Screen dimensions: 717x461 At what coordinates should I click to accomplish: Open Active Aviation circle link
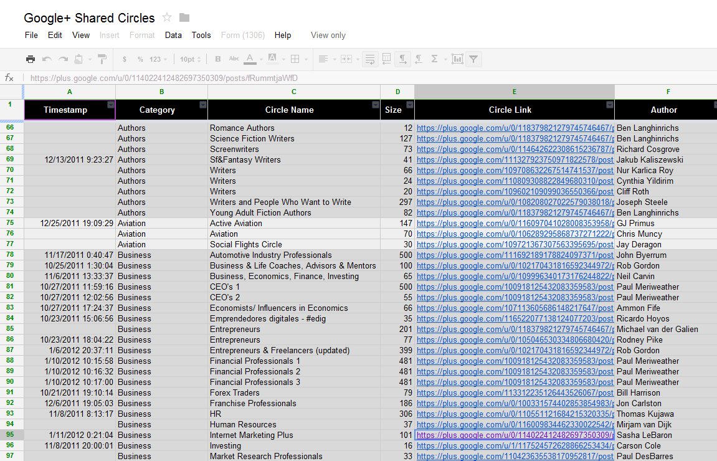[x=515, y=223]
